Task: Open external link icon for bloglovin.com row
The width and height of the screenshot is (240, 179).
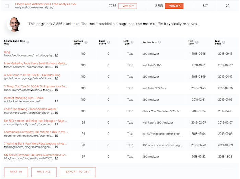Action: [x=56, y=158]
